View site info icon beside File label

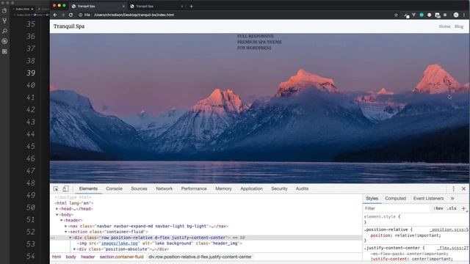click(80, 15)
